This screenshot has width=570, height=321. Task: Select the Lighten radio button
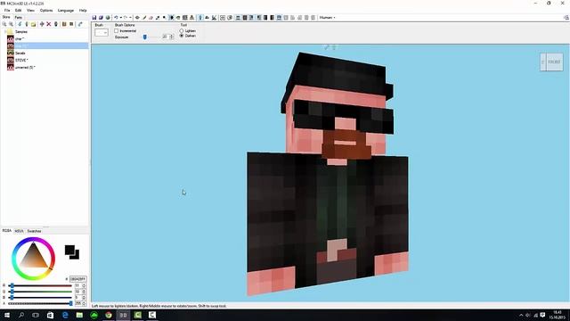(182, 31)
